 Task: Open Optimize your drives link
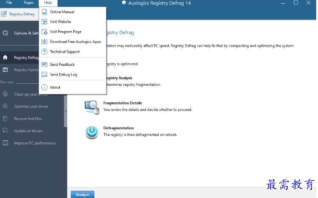tap(31, 107)
